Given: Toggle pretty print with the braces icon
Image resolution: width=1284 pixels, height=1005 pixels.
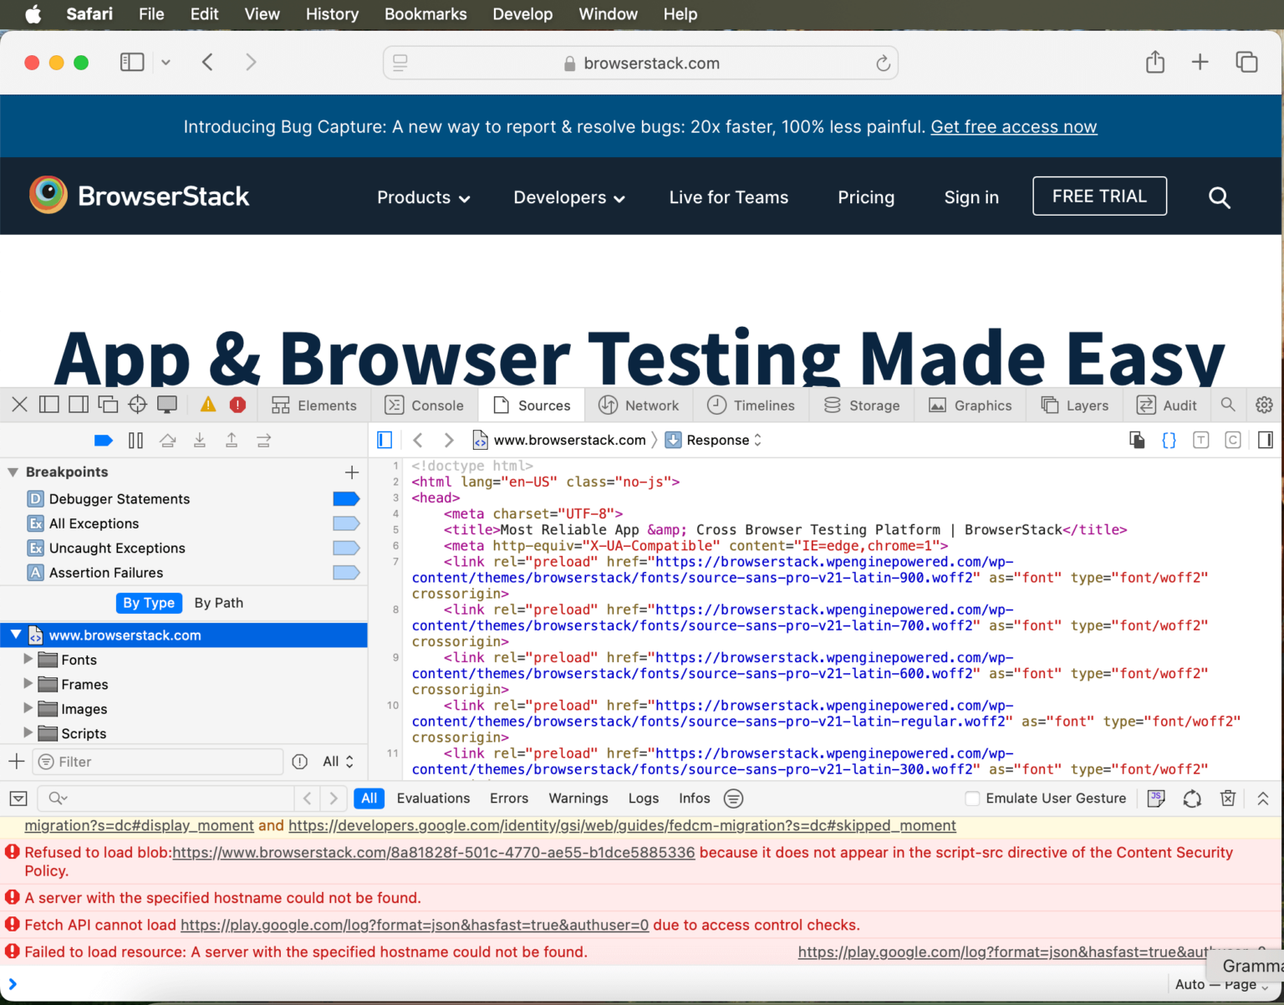Looking at the screenshot, I should click(1169, 440).
